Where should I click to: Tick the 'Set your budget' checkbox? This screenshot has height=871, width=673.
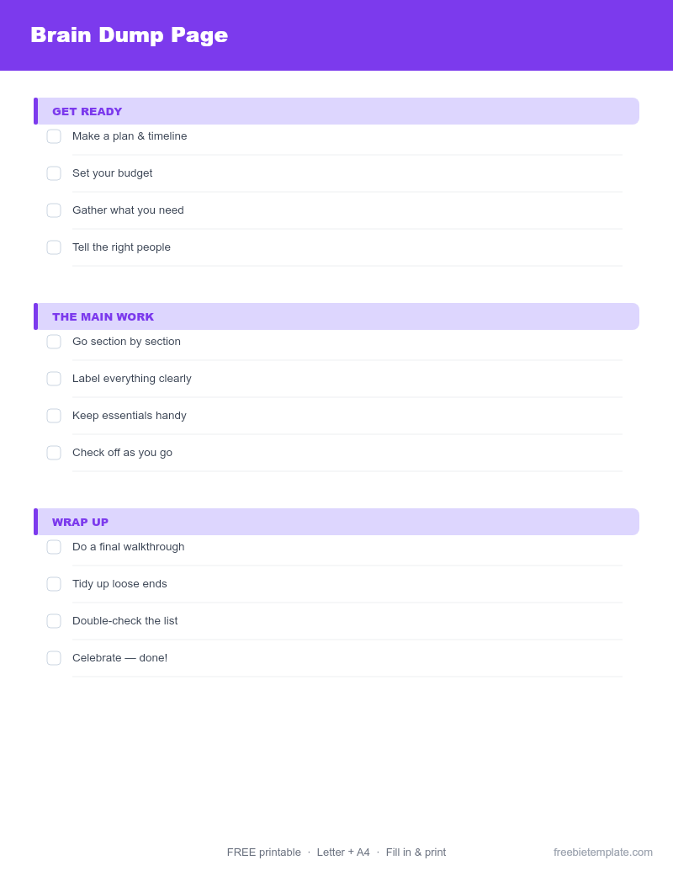[x=54, y=173]
